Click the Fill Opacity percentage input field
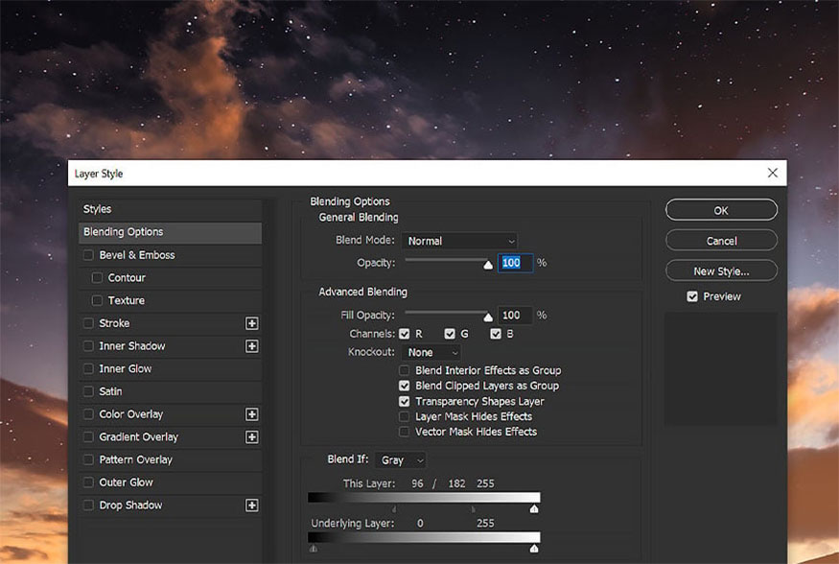Image resolution: width=839 pixels, height=564 pixels. click(x=515, y=316)
